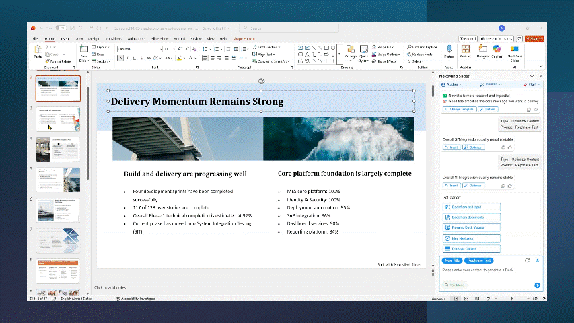Click the Format Painter tool
This screenshot has height=323, width=574.
click(x=59, y=61)
